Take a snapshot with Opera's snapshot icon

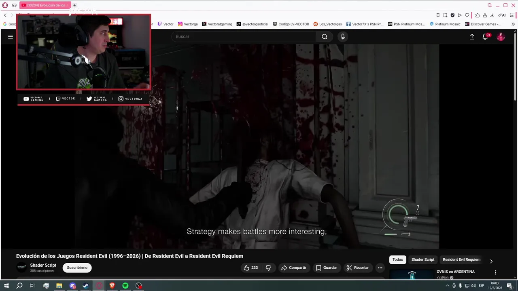pyautogui.click(x=445, y=15)
